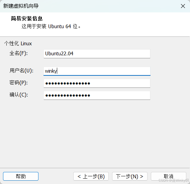Open help via the 帮助 button
Image resolution: width=190 pixels, height=184 pixels.
pos(21,176)
